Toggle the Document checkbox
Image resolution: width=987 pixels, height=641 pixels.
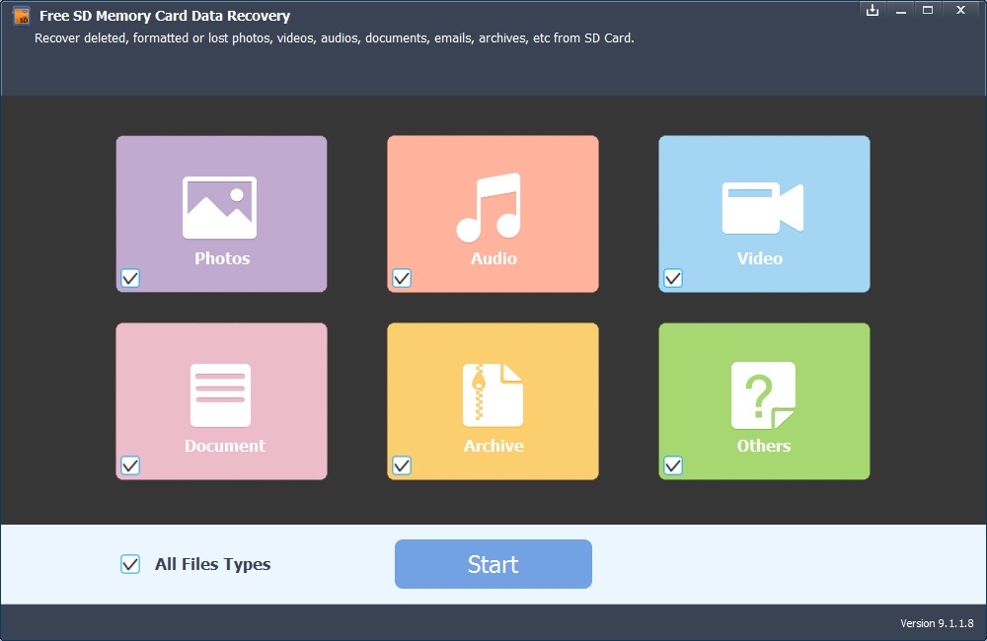[130, 465]
